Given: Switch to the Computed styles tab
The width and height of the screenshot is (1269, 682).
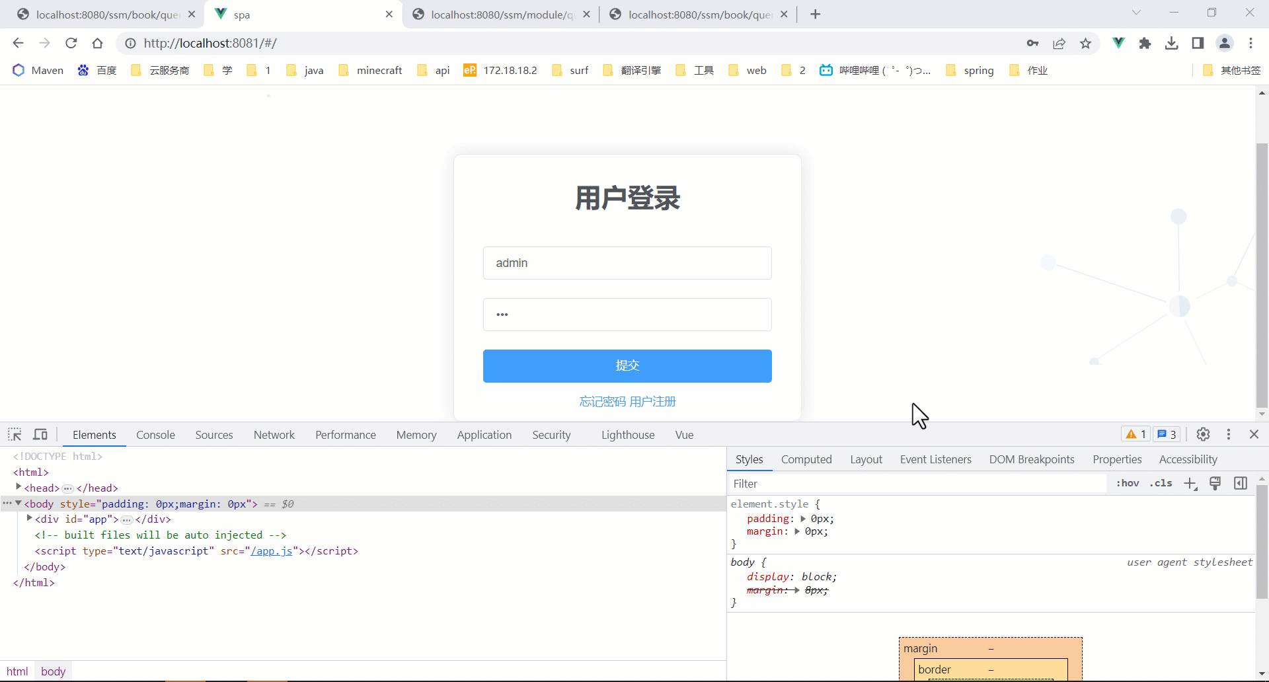Looking at the screenshot, I should coord(806,459).
